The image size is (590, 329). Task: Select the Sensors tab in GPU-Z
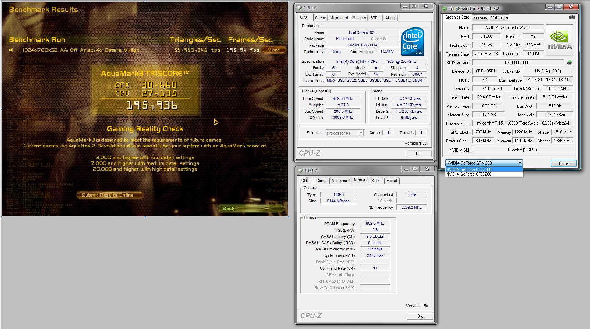click(480, 18)
